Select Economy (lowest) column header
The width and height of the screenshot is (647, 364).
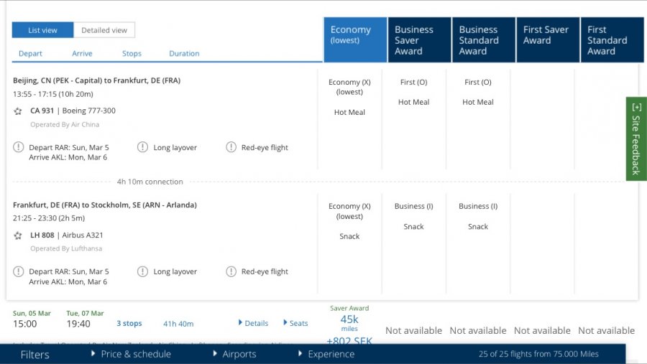(355, 39)
